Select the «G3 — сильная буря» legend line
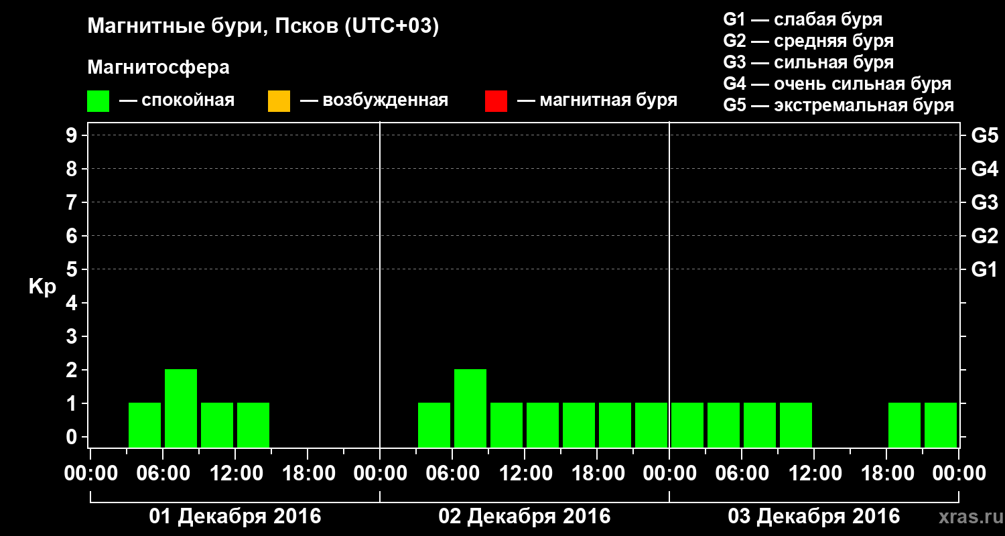Image resolution: width=1005 pixels, height=536 pixels. pyautogui.click(x=809, y=62)
